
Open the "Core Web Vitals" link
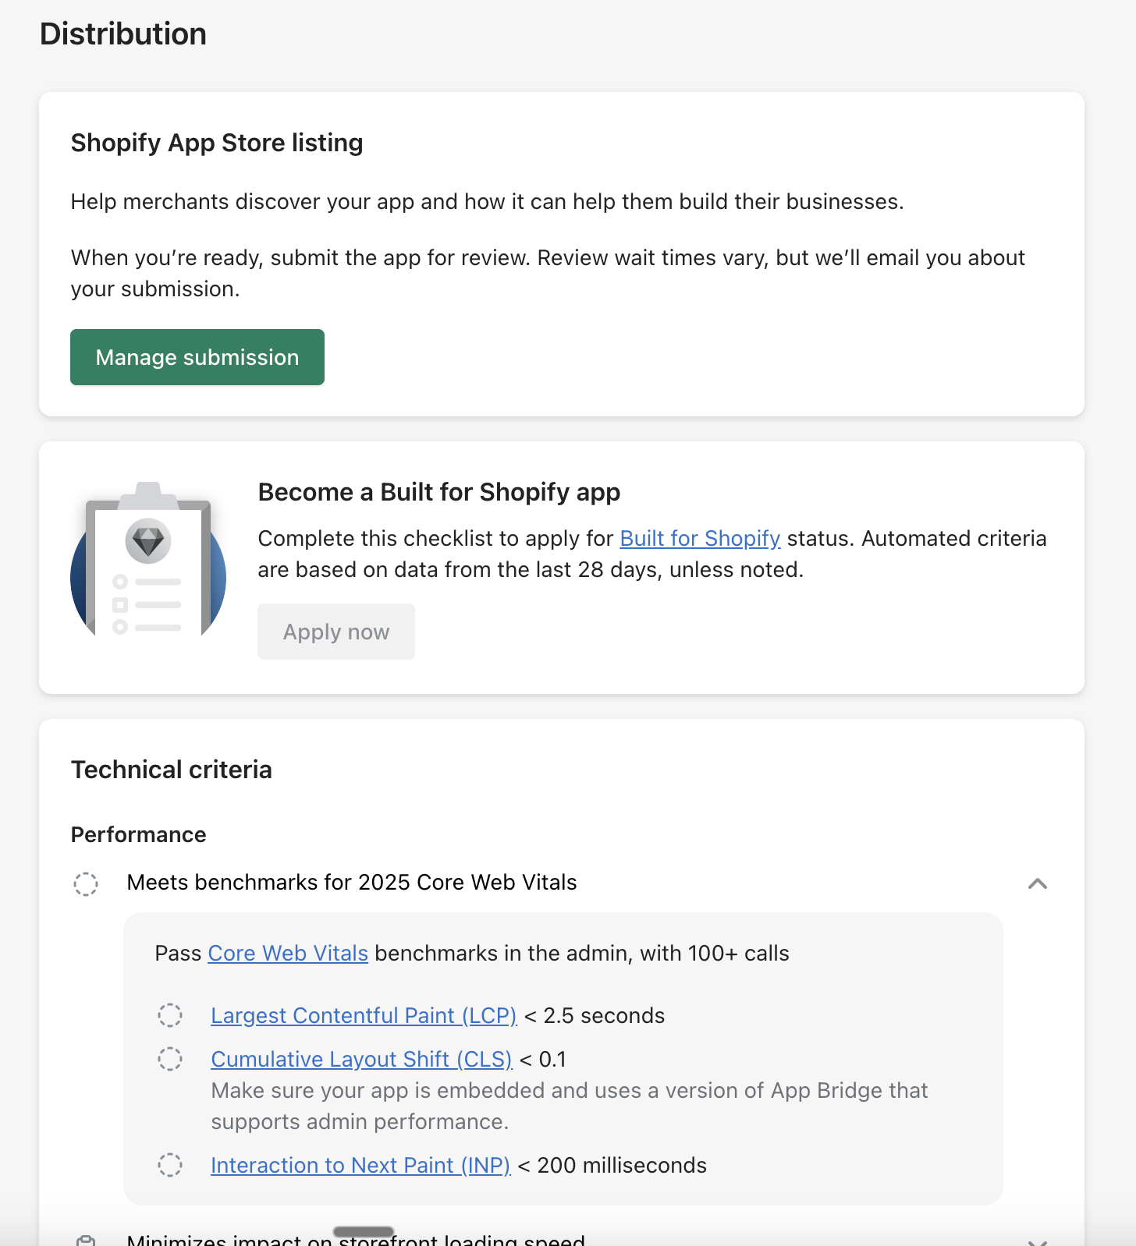coord(287,953)
